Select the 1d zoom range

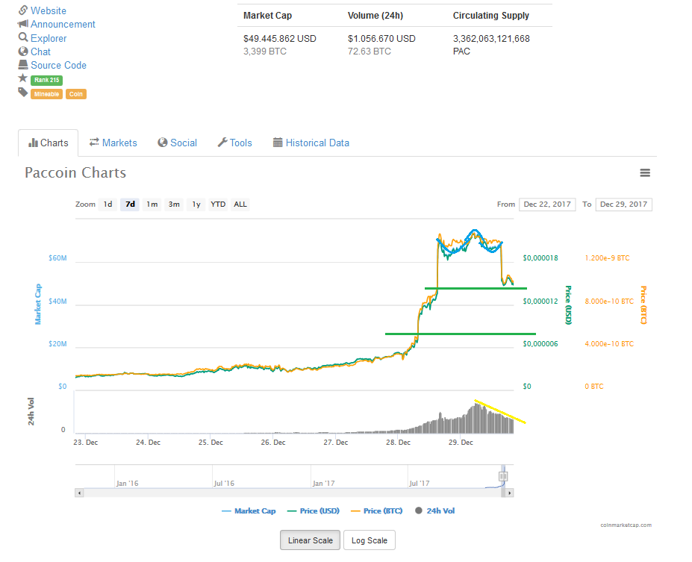(x=107, y=204)
